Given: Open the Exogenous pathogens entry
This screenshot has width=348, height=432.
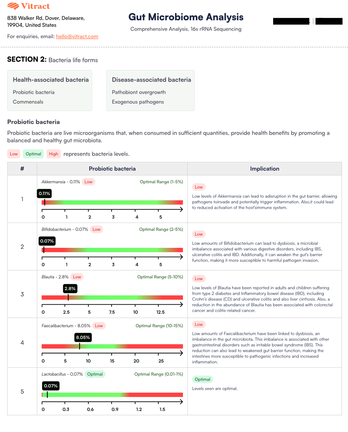Looking at the screenshot, I should [x=138, y=102].
